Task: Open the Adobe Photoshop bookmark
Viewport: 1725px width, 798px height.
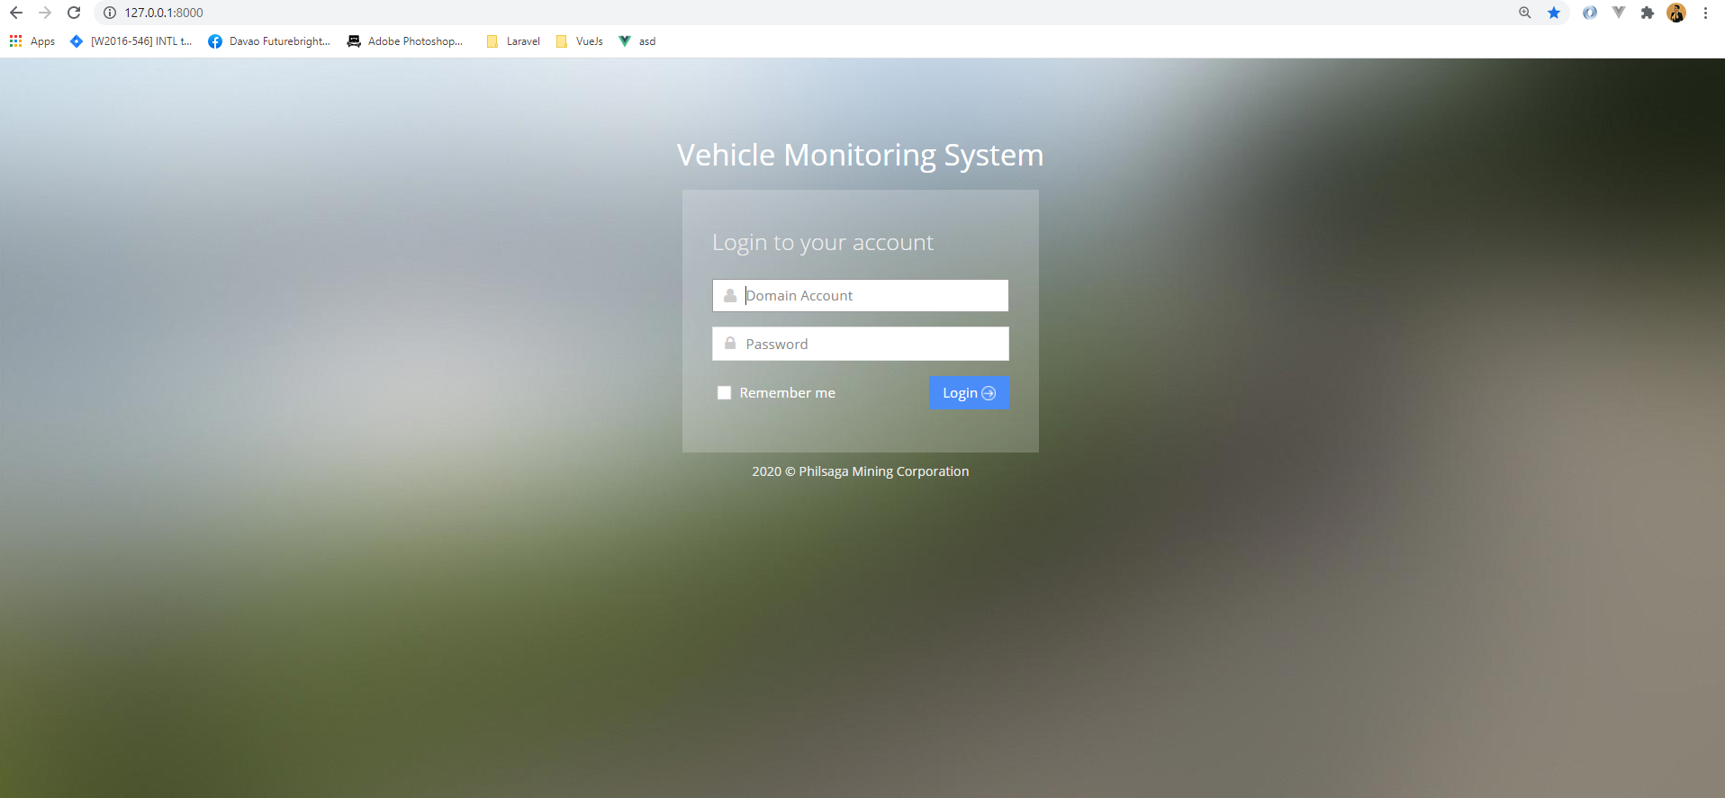Action: (x=405, y=41)
